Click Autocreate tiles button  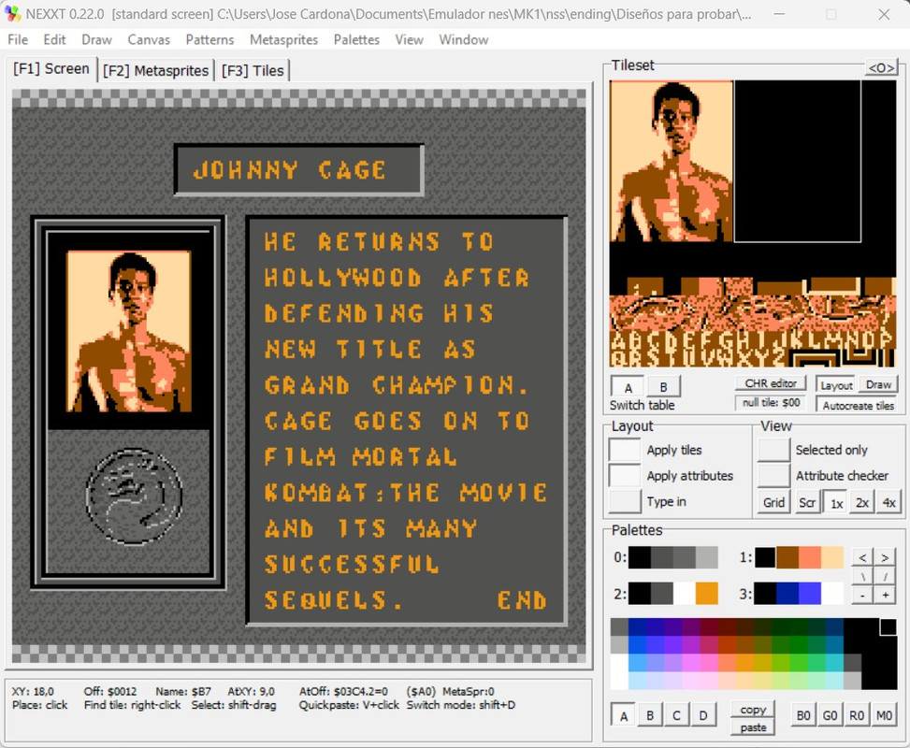coord(858,405)
